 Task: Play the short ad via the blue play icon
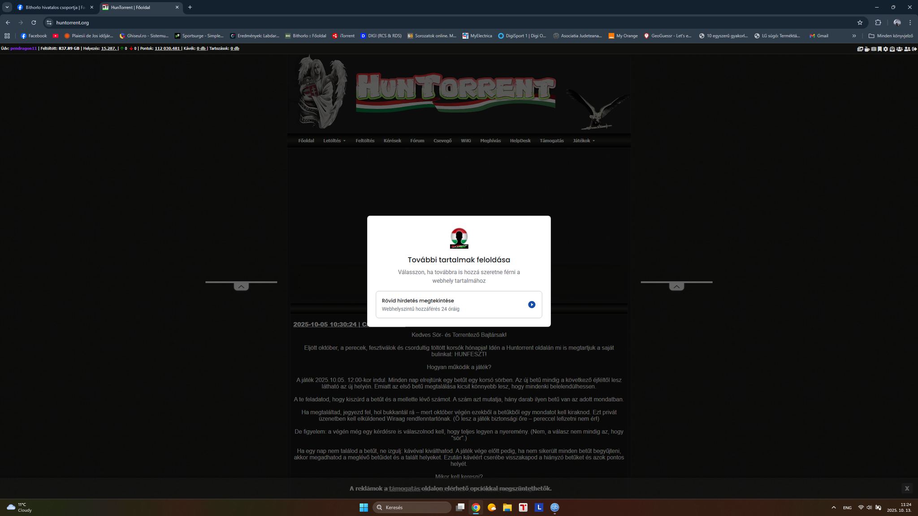532,305
